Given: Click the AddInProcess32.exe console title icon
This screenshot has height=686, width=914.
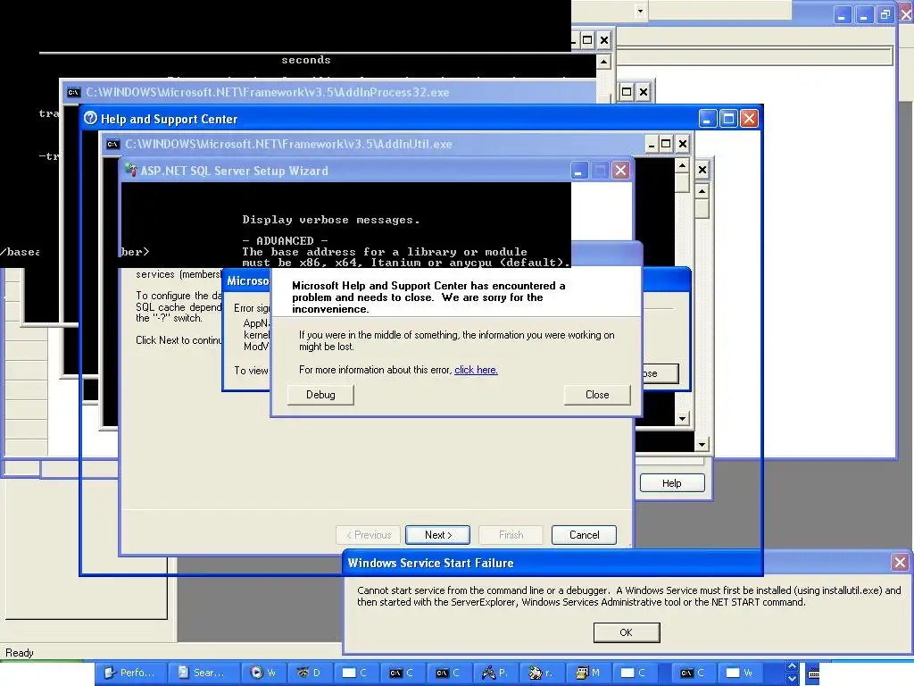Looking at the screenshot, I should tap(73, 92).
